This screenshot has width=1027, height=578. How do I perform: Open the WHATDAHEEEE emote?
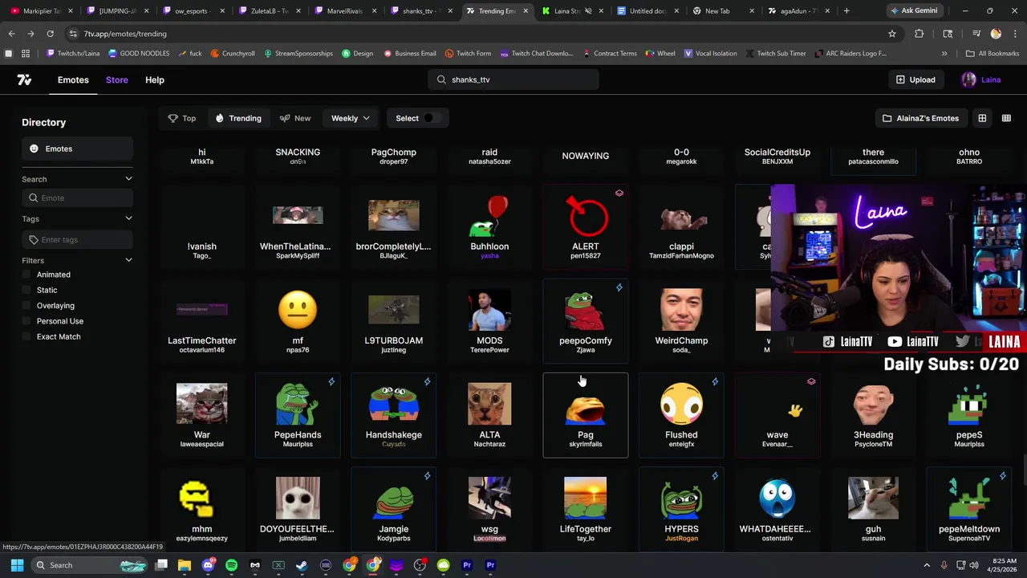coord(777,509)
